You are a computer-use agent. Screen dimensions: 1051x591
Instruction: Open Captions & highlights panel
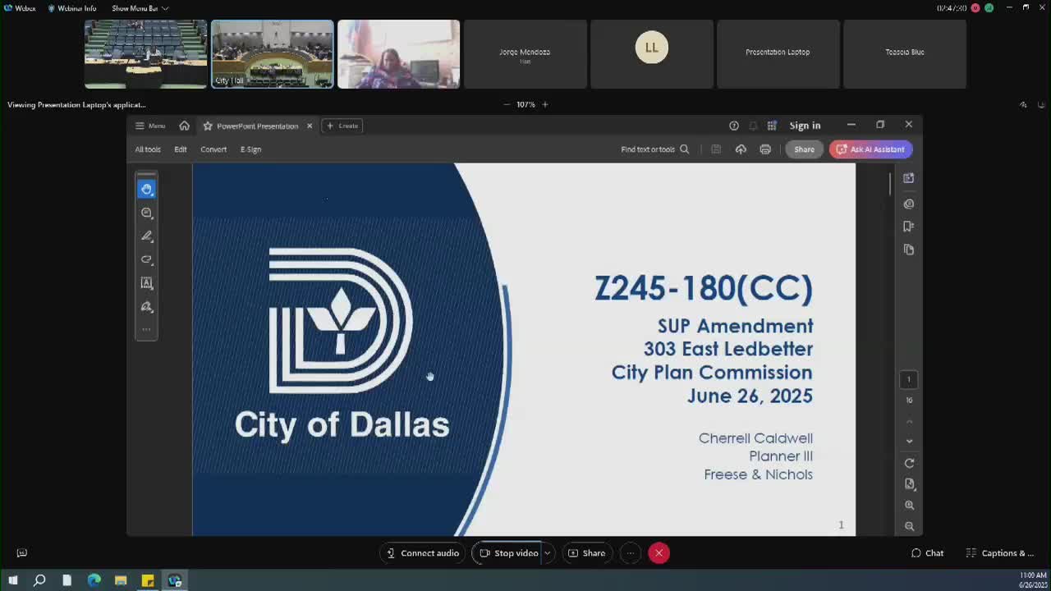(1000, 553)
